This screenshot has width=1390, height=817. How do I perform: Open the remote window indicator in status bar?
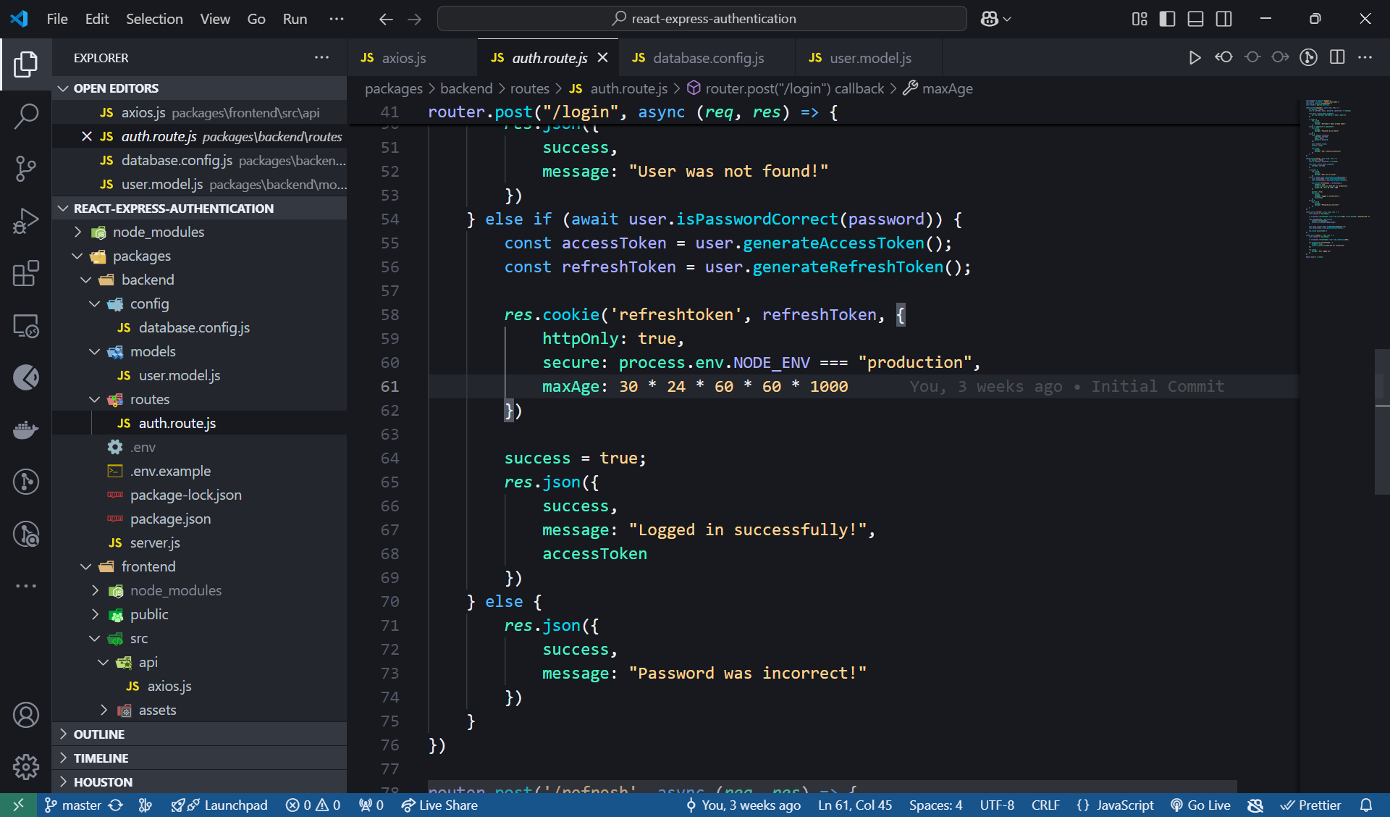(x=18, y=805)
